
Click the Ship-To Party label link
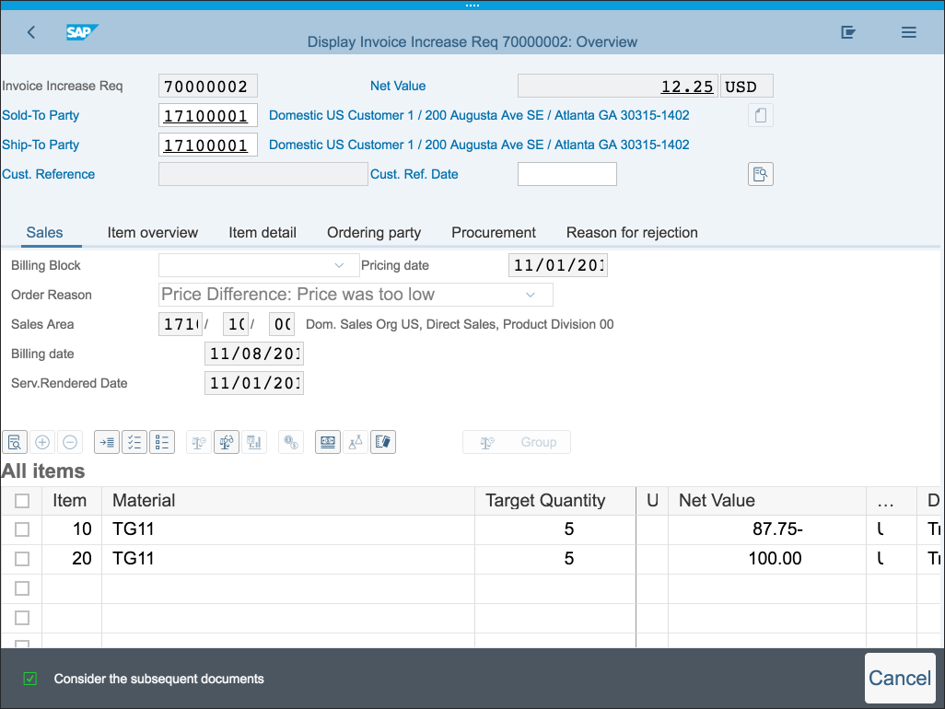tap(41, 145)
